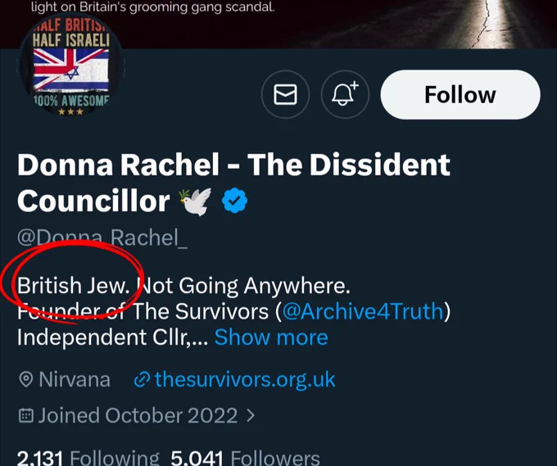This screenshot has width=557, height=466.
Task: Click the dove emoji in display name
Action: point(196,201)
